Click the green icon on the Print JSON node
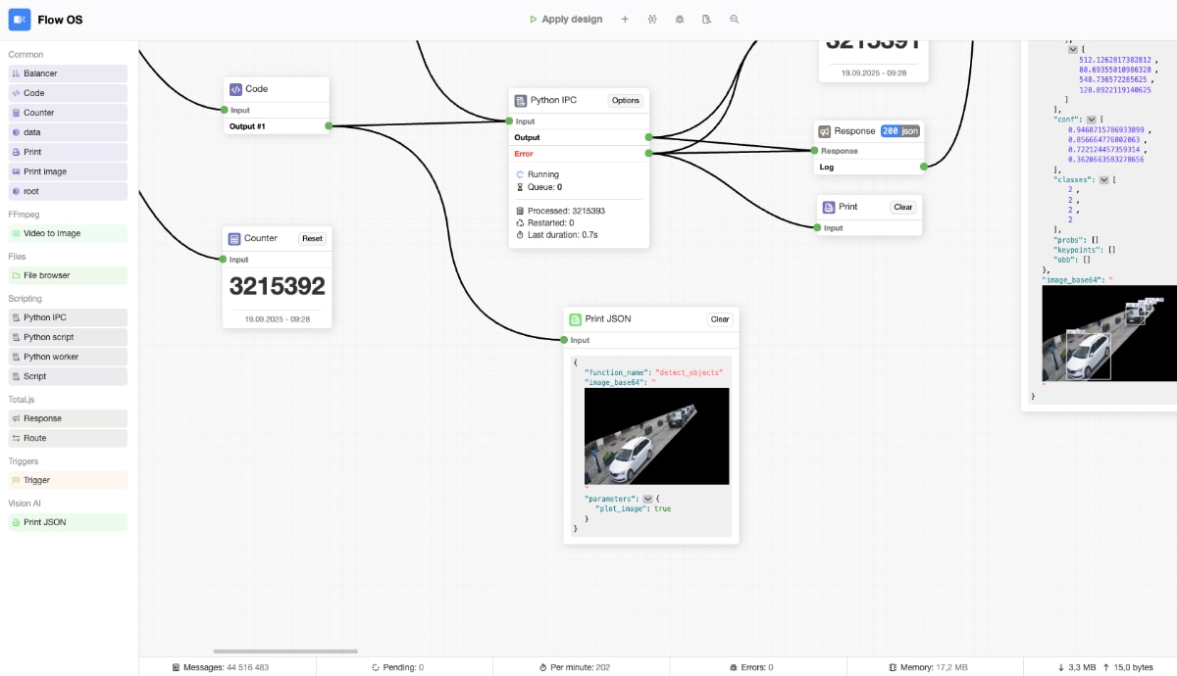 coord(574,318)
